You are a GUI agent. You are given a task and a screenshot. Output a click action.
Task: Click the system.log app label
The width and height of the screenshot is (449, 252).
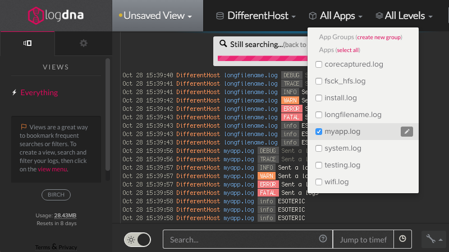click(x=343, y=148)
